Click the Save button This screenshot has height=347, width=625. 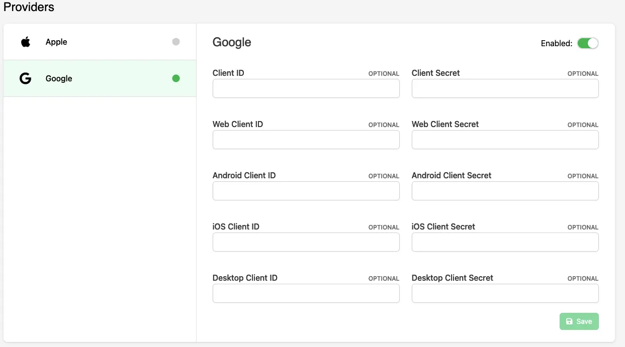[579, 321]
